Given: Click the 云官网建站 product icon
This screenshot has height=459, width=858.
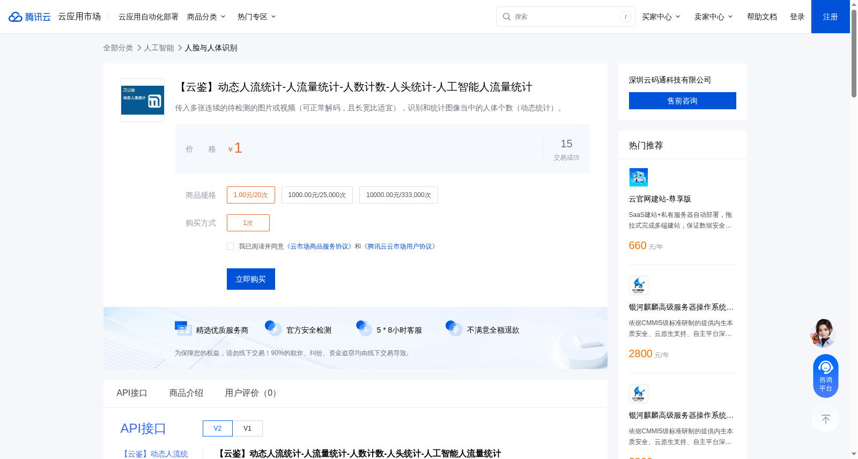Looking at the screenshot, I should [x=638, y=177].
